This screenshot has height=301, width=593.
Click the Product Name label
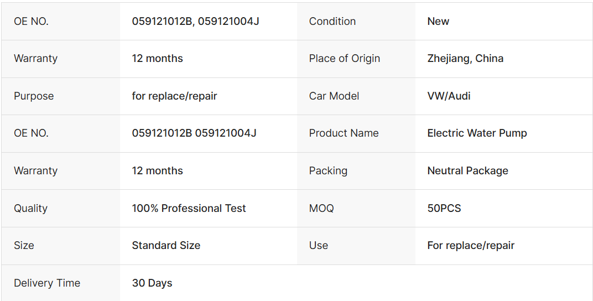(344, 133)
